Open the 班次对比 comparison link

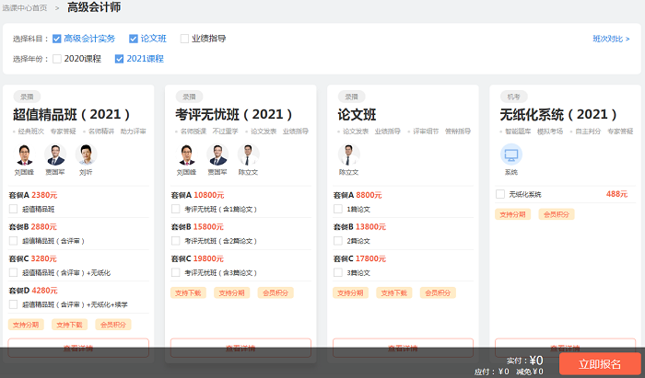(611, 39)
